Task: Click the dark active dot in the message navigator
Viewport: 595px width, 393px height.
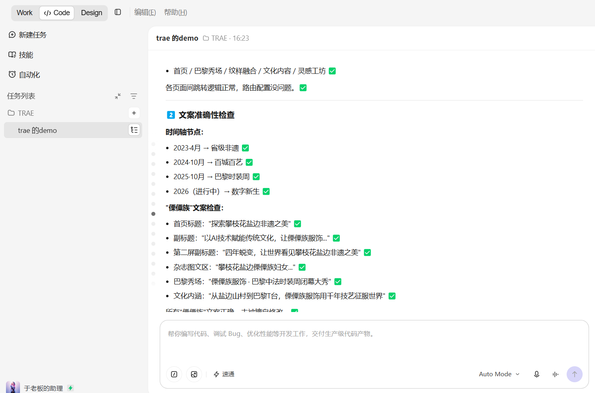Action: 153,214
